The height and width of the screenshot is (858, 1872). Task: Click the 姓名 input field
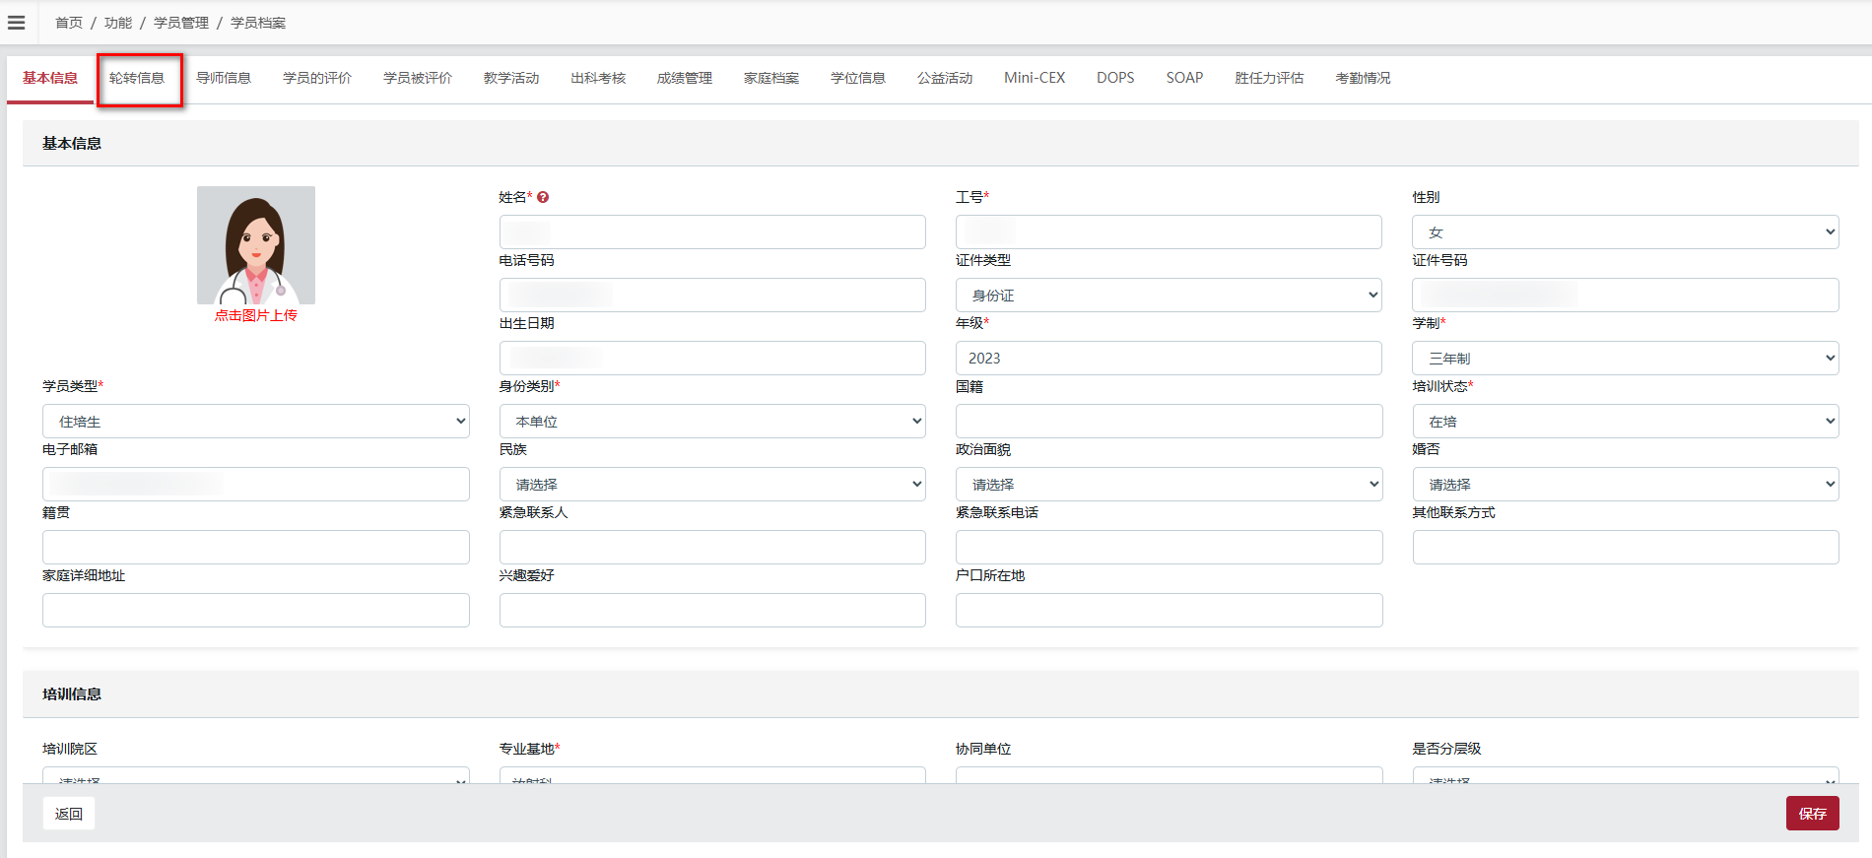coord(712,232)
